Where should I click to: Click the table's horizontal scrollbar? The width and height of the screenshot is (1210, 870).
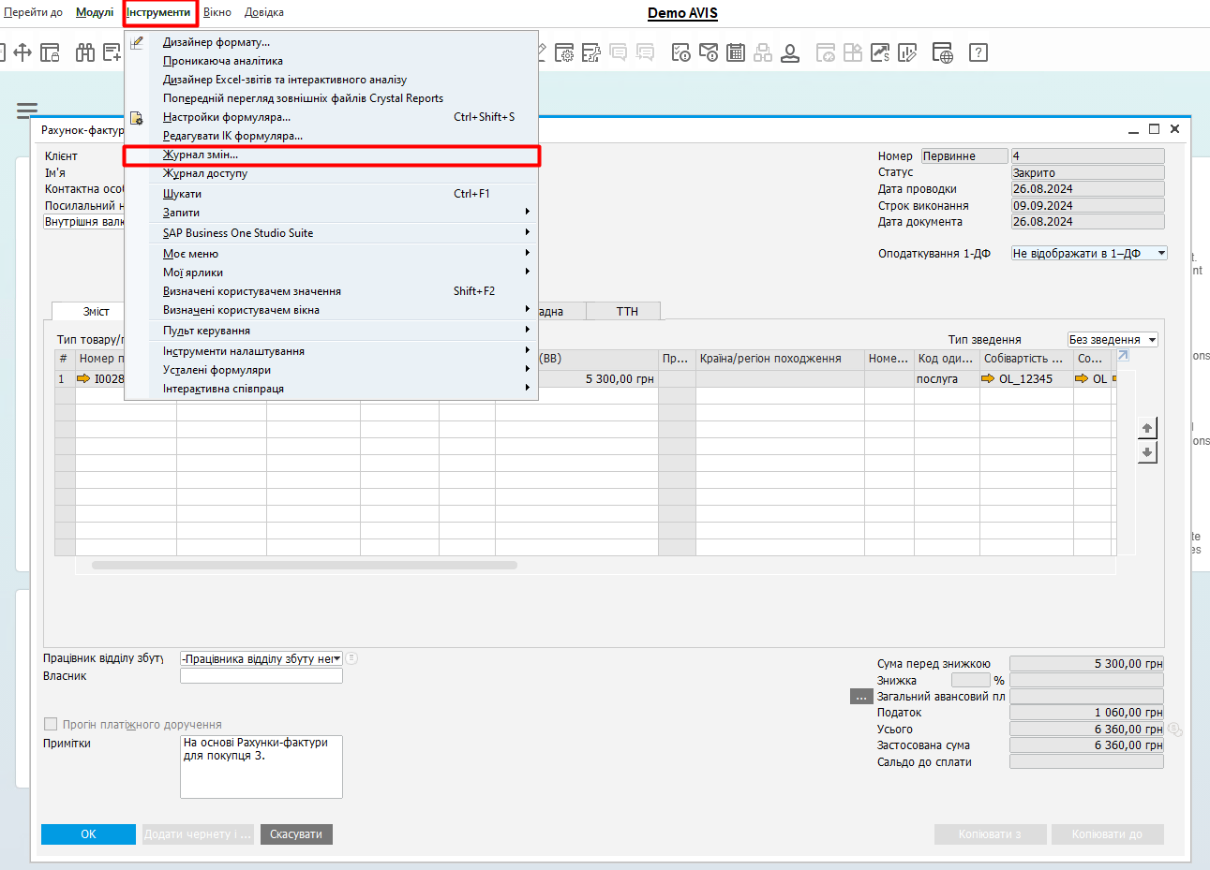click(305, 566)
